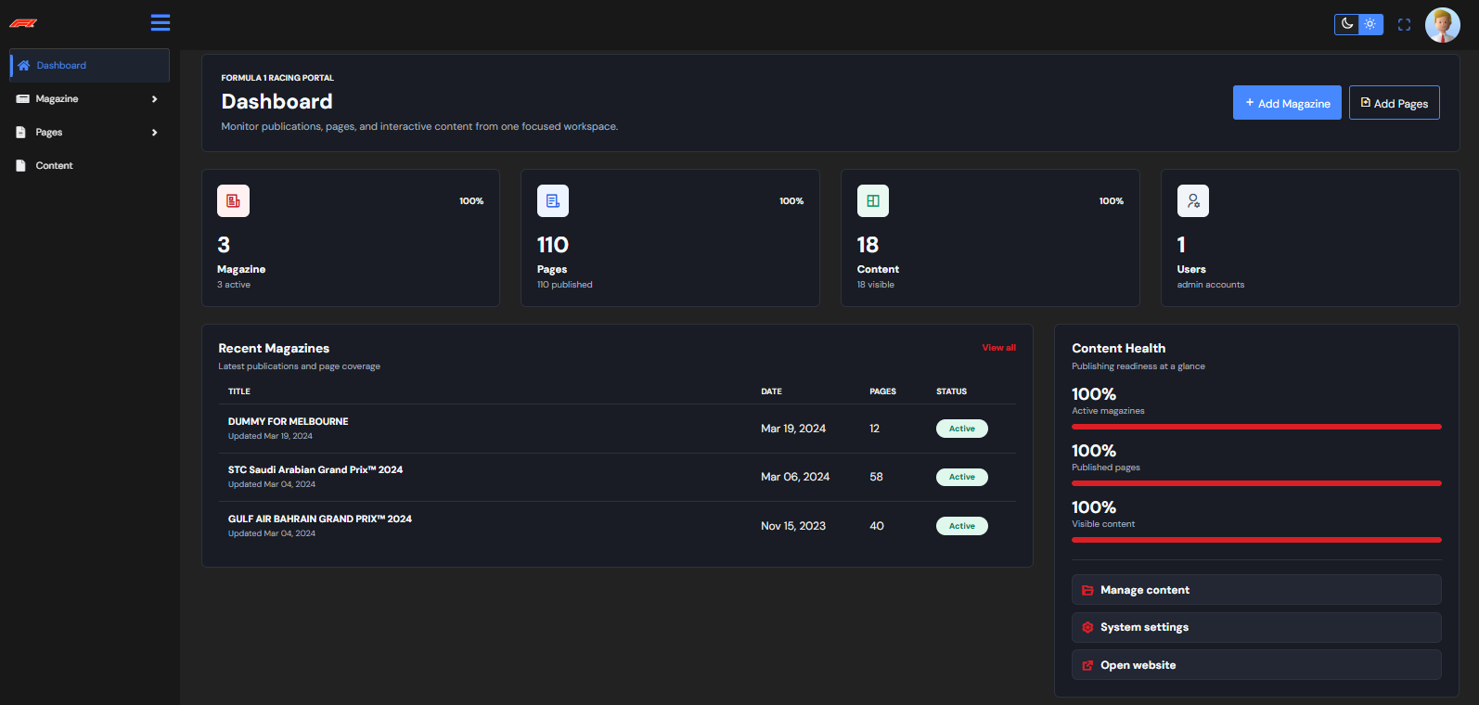1479x705 pixels.
Task: Click the Pages sidebar icon
Action: pyautogui.click(x=21, y=133)
